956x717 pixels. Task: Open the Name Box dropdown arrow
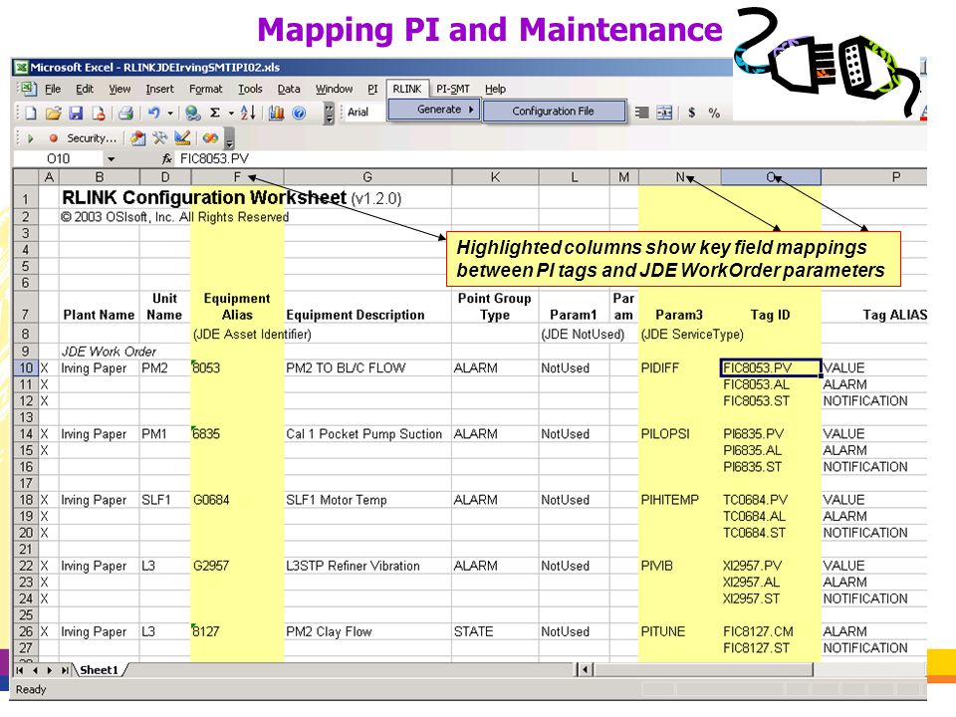pos(111,159)
